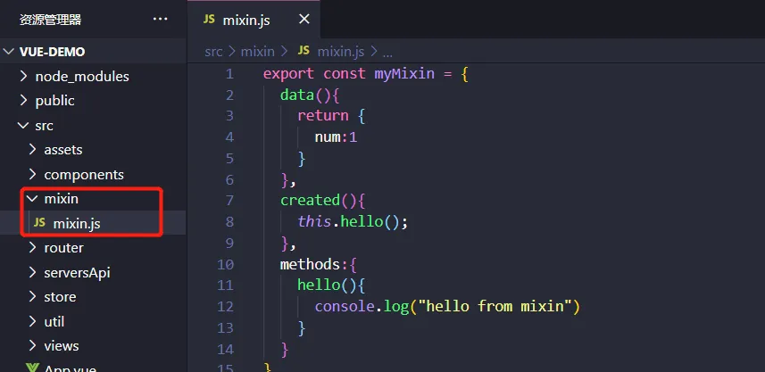The image size is (765, 372).
Task: Click the src breadcrumb segment
Action: point(213,51)
